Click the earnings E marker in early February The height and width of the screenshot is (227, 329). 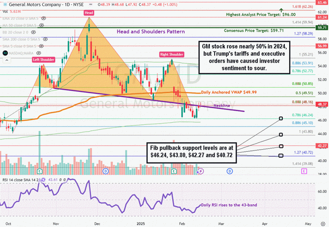pos(173,171)
